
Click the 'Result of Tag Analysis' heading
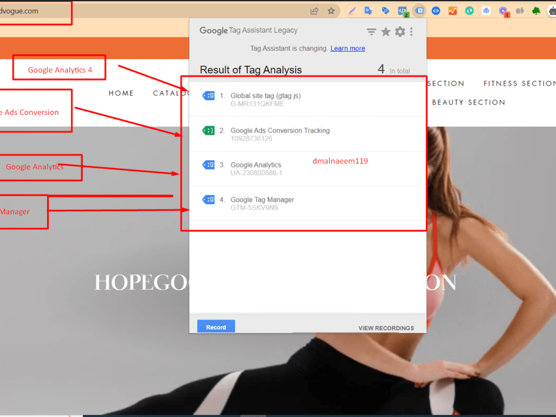[251, 70]
